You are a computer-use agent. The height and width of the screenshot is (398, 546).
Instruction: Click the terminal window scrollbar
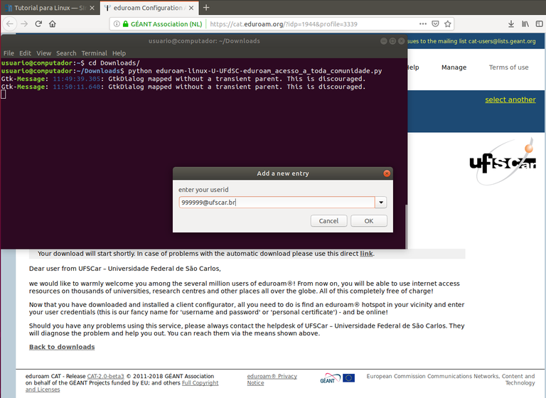[x=406, y=226]
